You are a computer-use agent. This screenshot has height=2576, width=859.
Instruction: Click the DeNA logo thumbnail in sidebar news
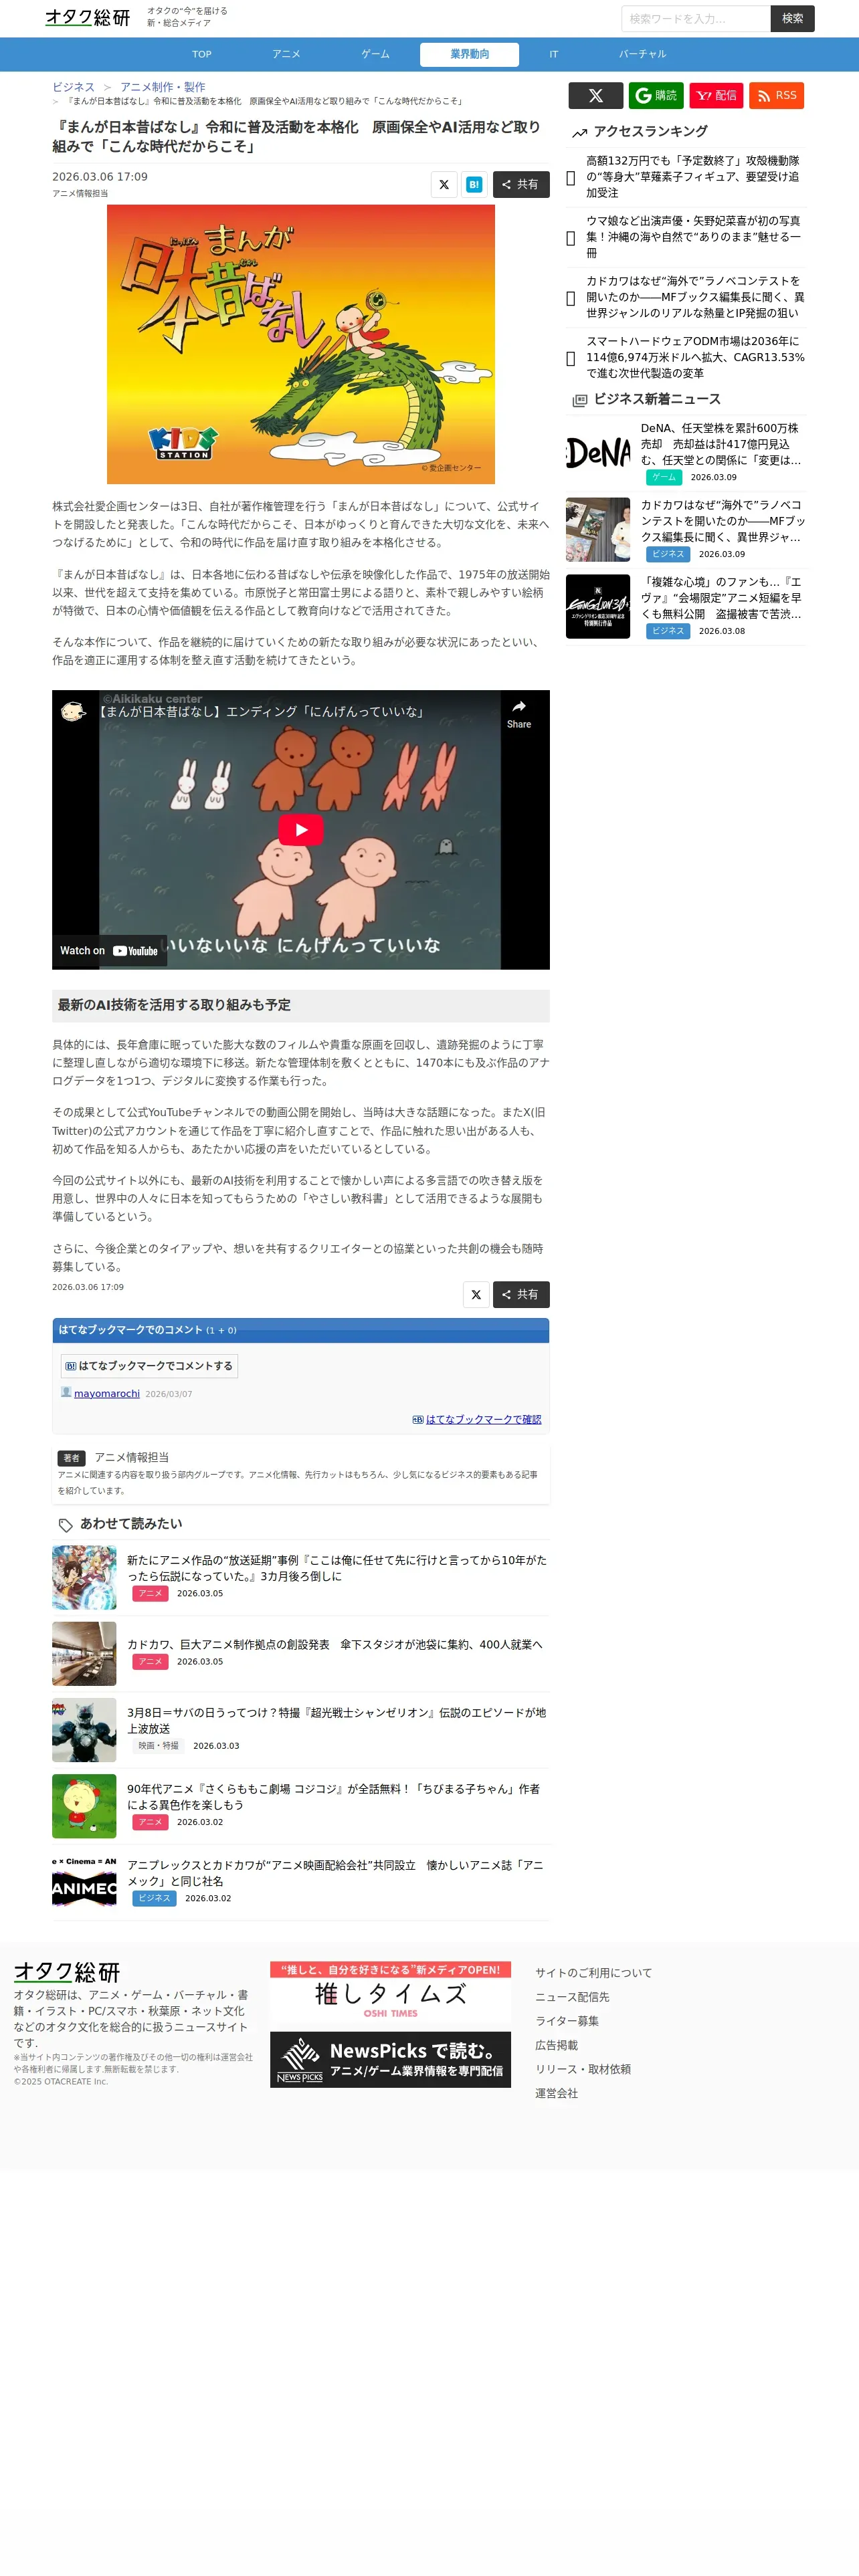coord(598,453)
